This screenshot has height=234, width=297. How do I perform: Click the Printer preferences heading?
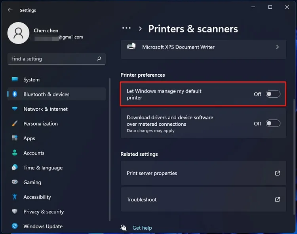point(143,75)
